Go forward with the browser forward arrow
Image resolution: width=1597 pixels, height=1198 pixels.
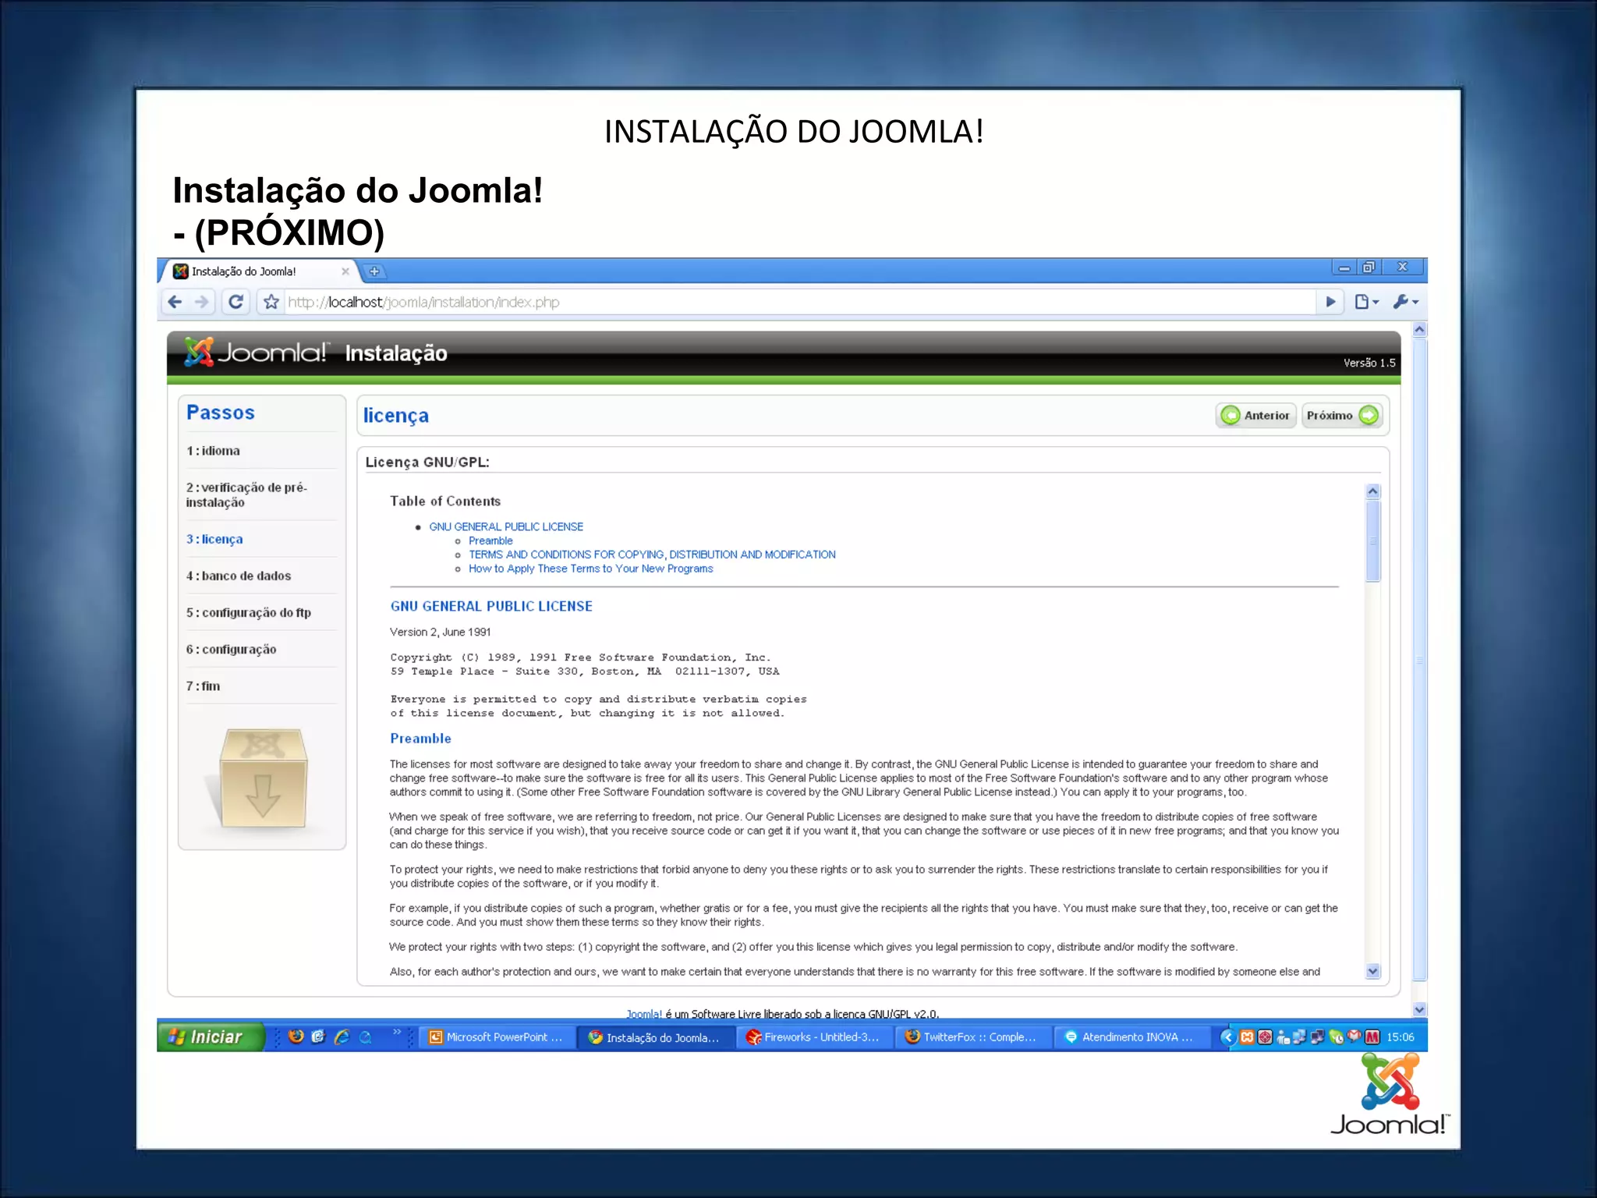tap(202, 302)
